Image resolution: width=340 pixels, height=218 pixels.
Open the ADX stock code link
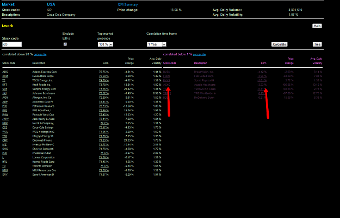(5, 72)
